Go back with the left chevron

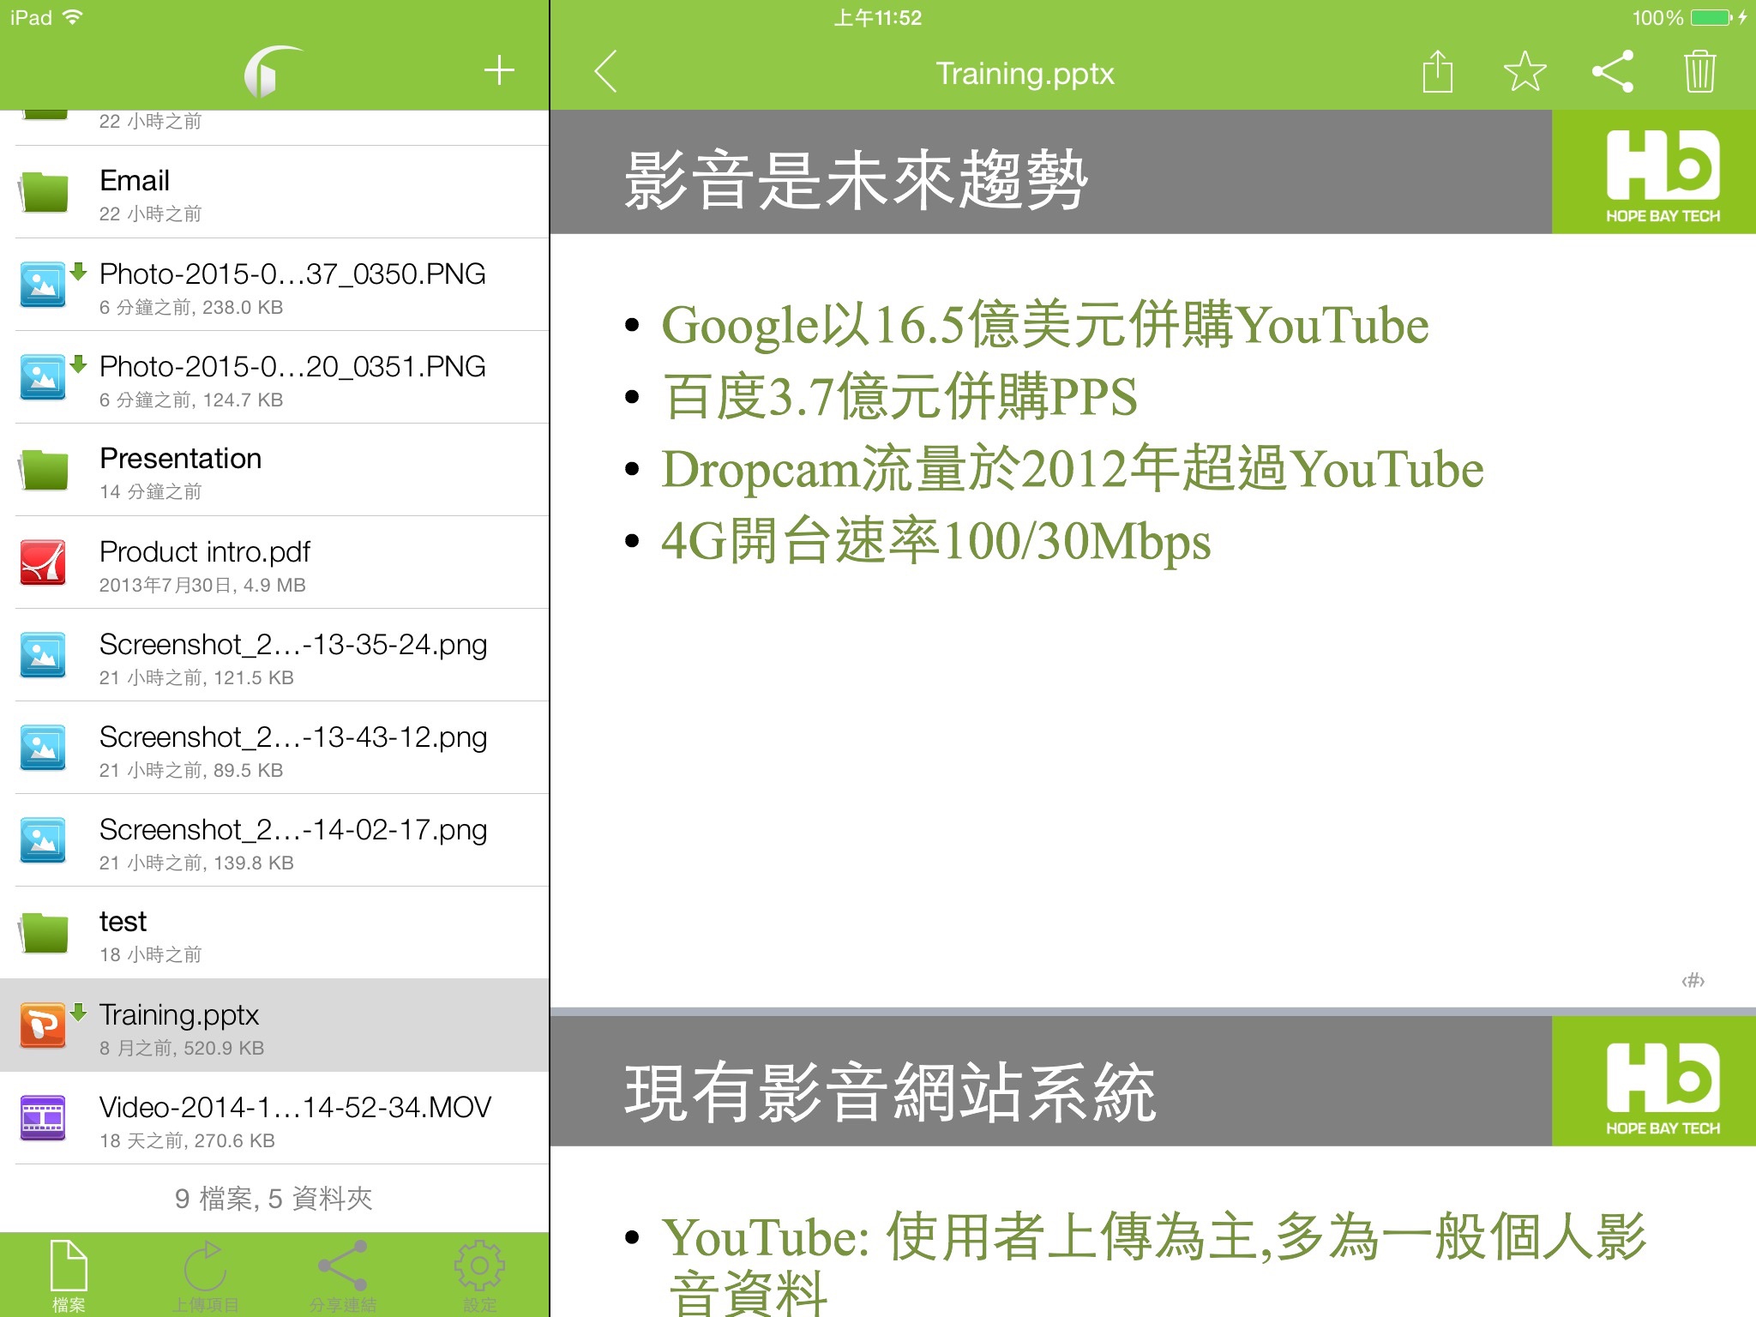(605, 71)
